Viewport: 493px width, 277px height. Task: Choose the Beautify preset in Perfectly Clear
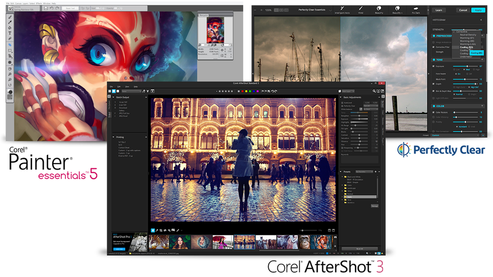point(379,10)
